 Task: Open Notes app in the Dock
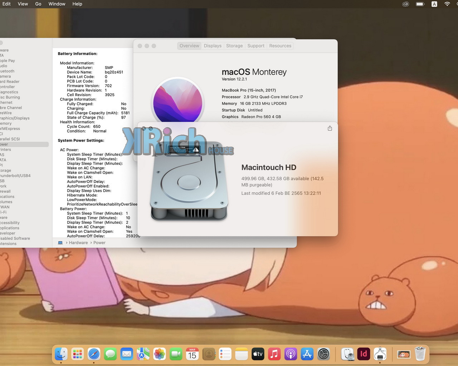[x=242, y=354]
